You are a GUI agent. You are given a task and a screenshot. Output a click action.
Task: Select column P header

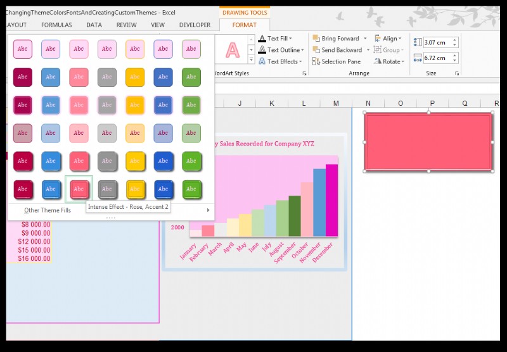[x=432, y=103]
